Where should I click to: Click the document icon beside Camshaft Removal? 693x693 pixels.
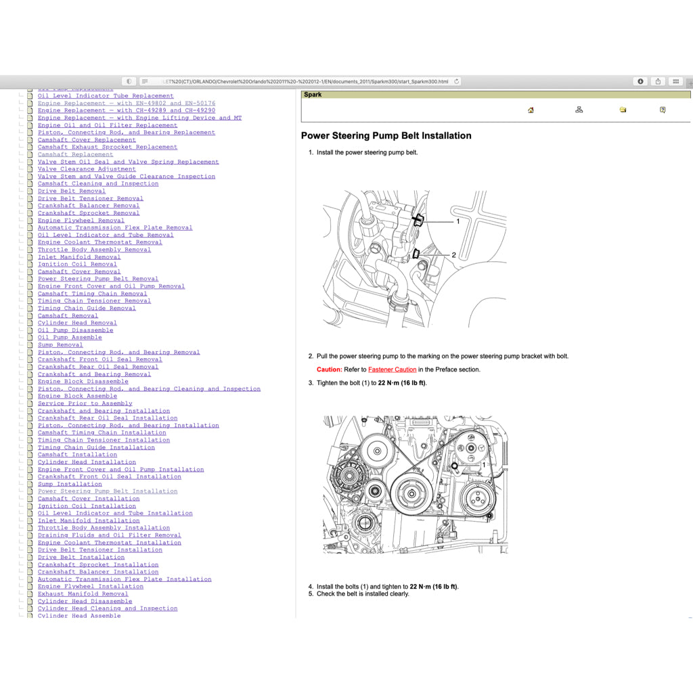pyautogui.click(x=30, y=315)
